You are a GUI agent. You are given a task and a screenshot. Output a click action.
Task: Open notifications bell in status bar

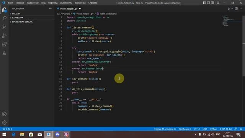[241, 129]
